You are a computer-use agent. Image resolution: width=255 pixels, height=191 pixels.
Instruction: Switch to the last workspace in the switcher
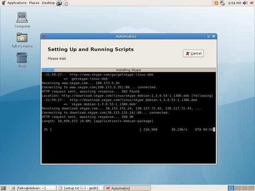coord(251,188)
